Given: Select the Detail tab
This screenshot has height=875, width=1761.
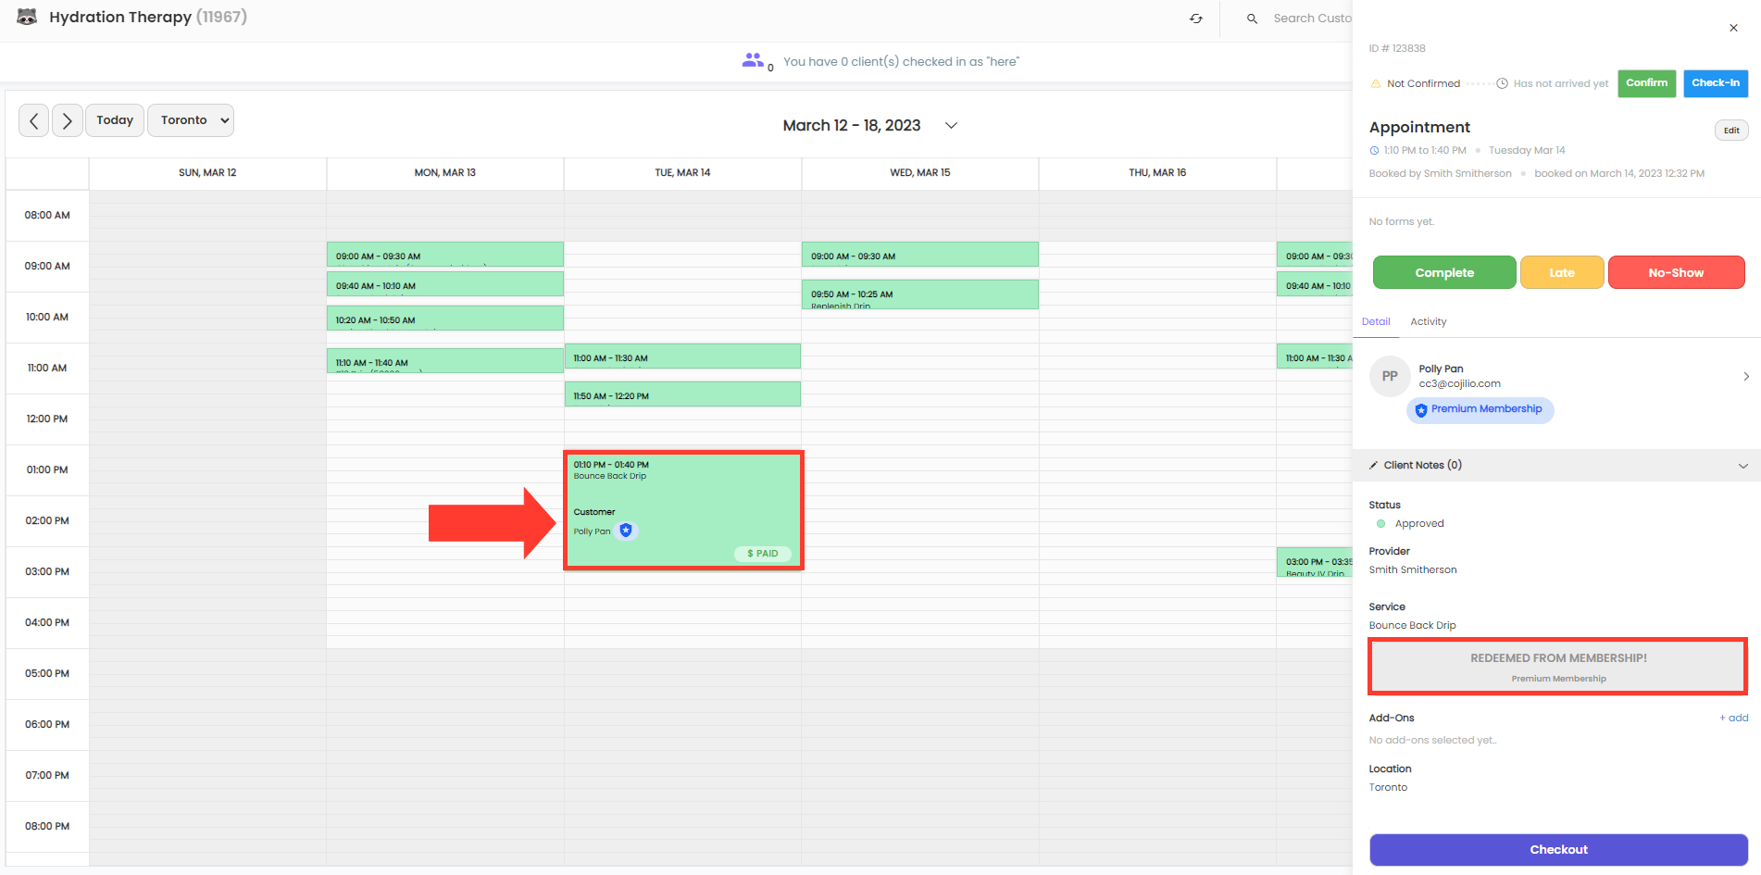Looking at the screenshot, I should pyautogui.click(x=1376, y=321).
